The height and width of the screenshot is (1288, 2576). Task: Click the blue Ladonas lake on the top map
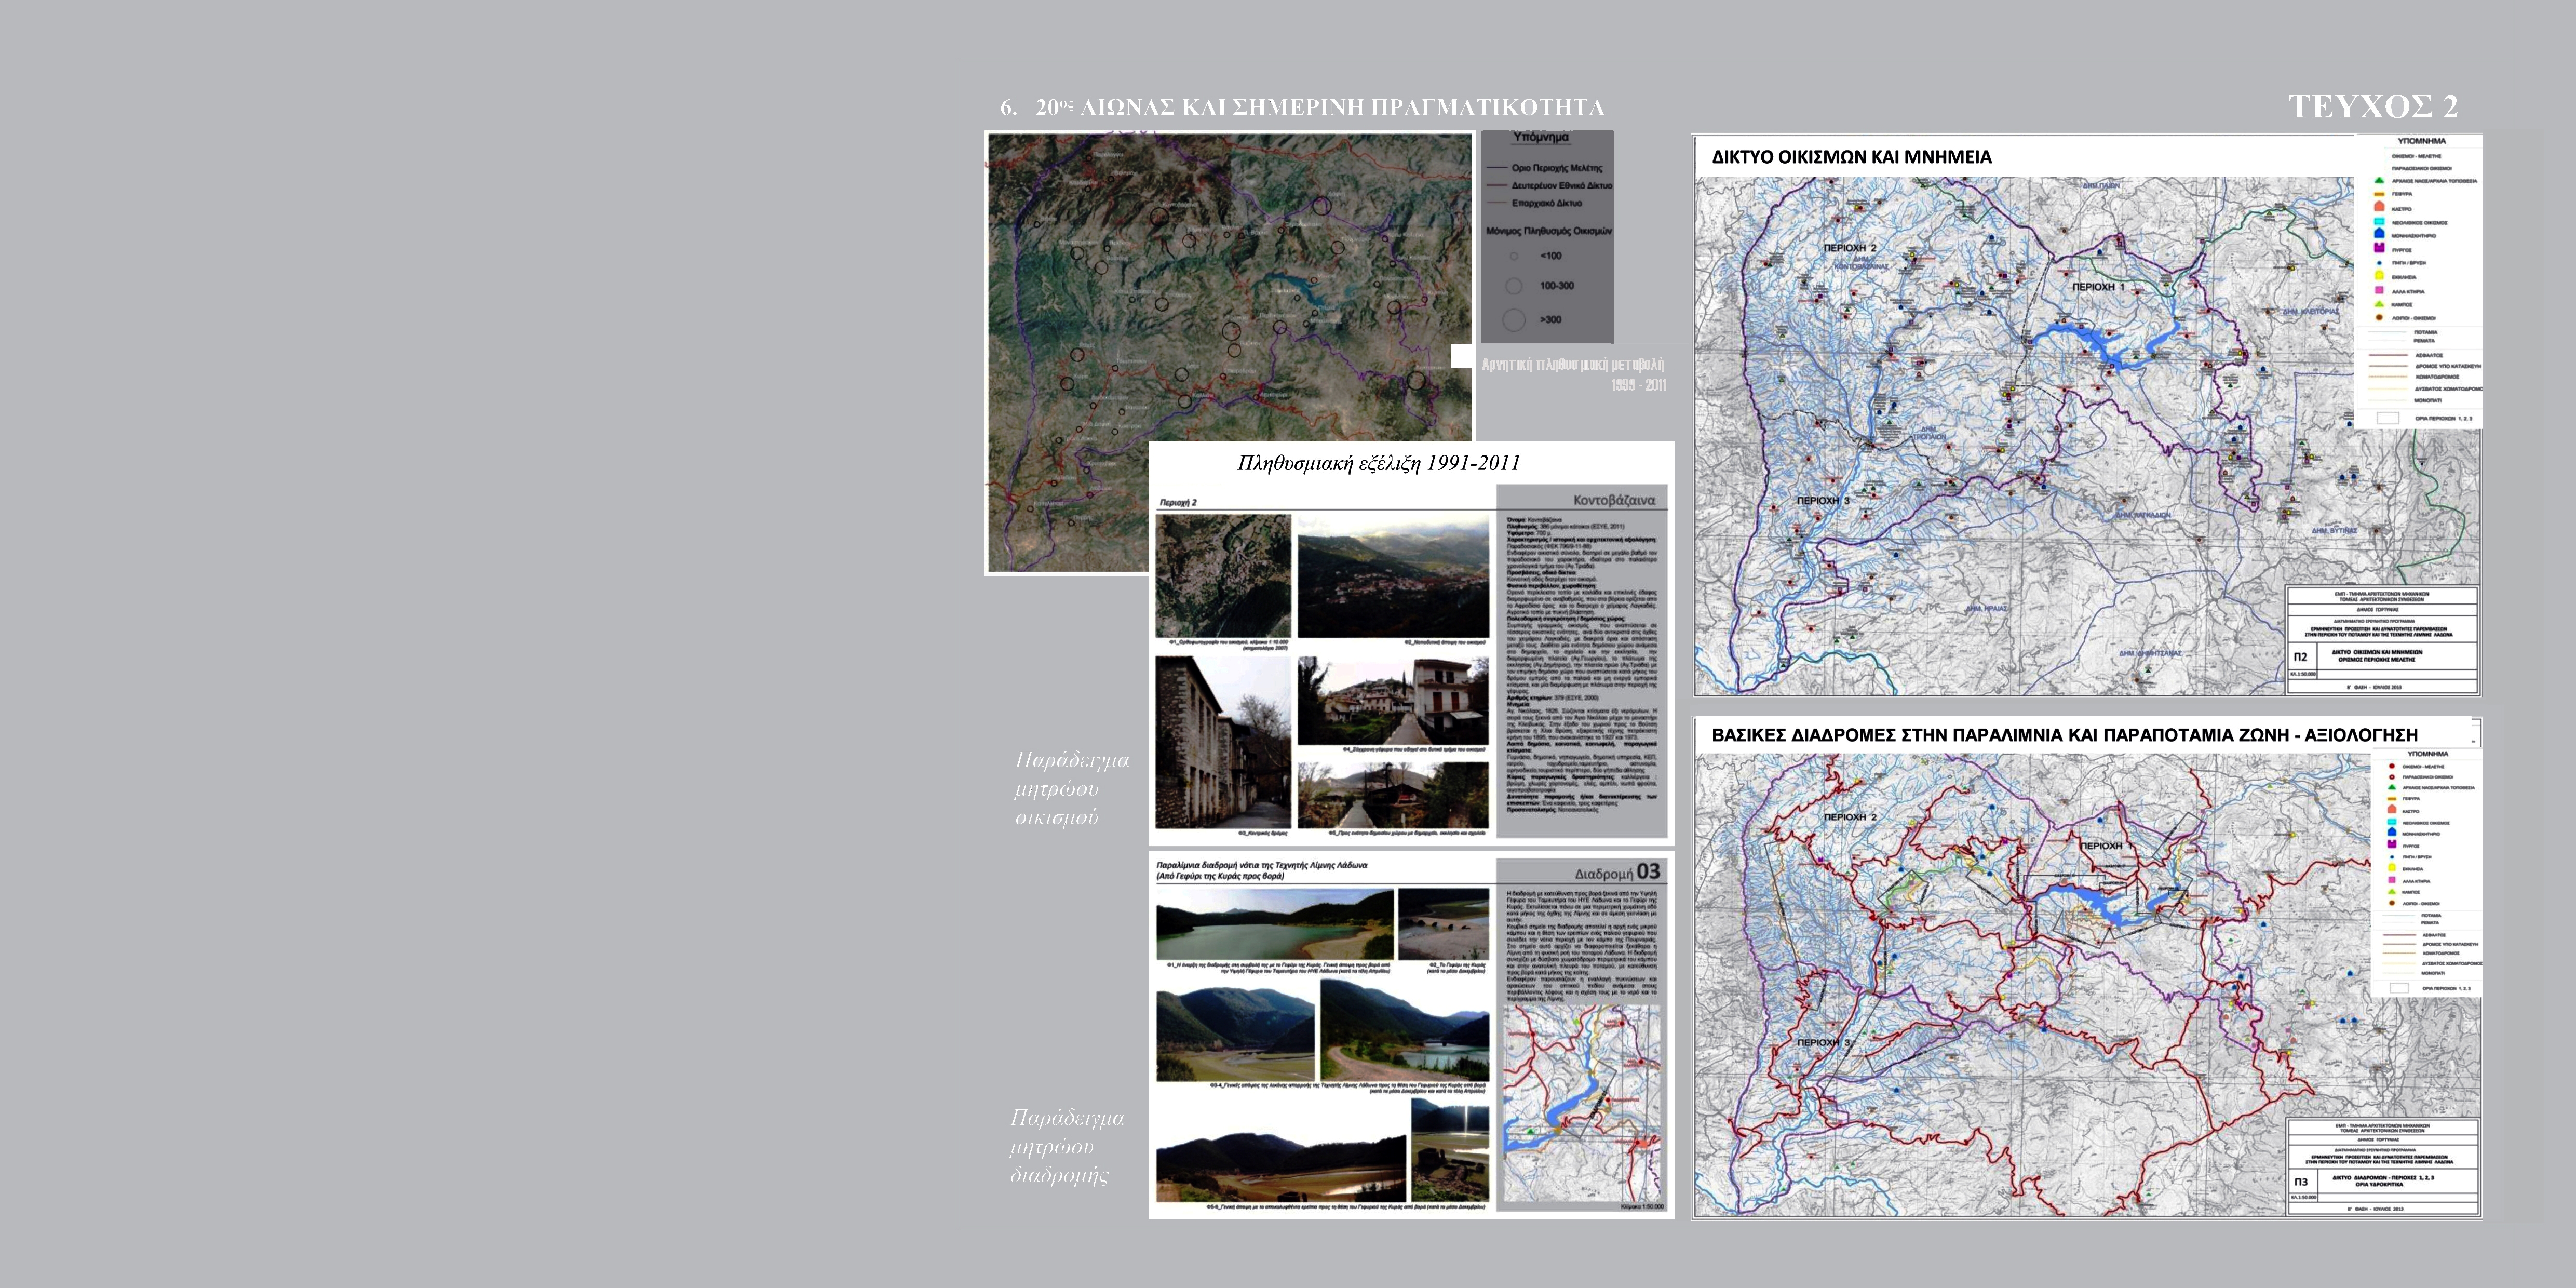click(2095, 343)
